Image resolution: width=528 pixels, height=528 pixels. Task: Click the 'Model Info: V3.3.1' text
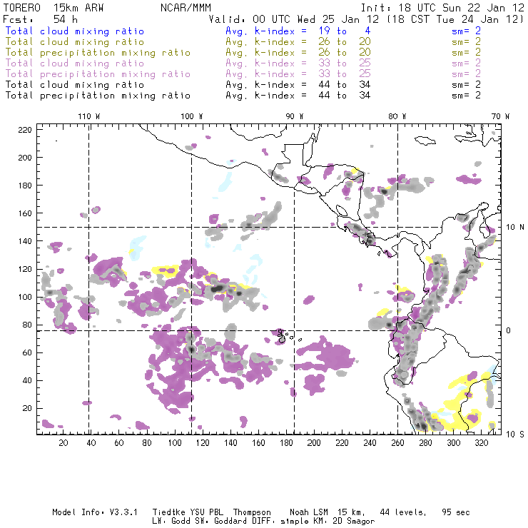coord(95,512)
